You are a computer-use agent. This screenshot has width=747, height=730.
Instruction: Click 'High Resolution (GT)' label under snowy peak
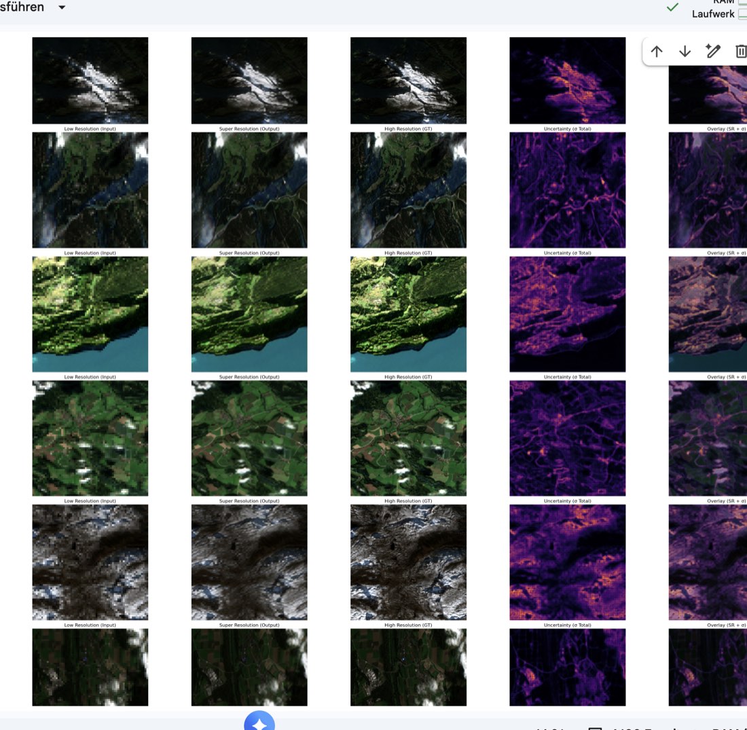(x=408, y=128)
